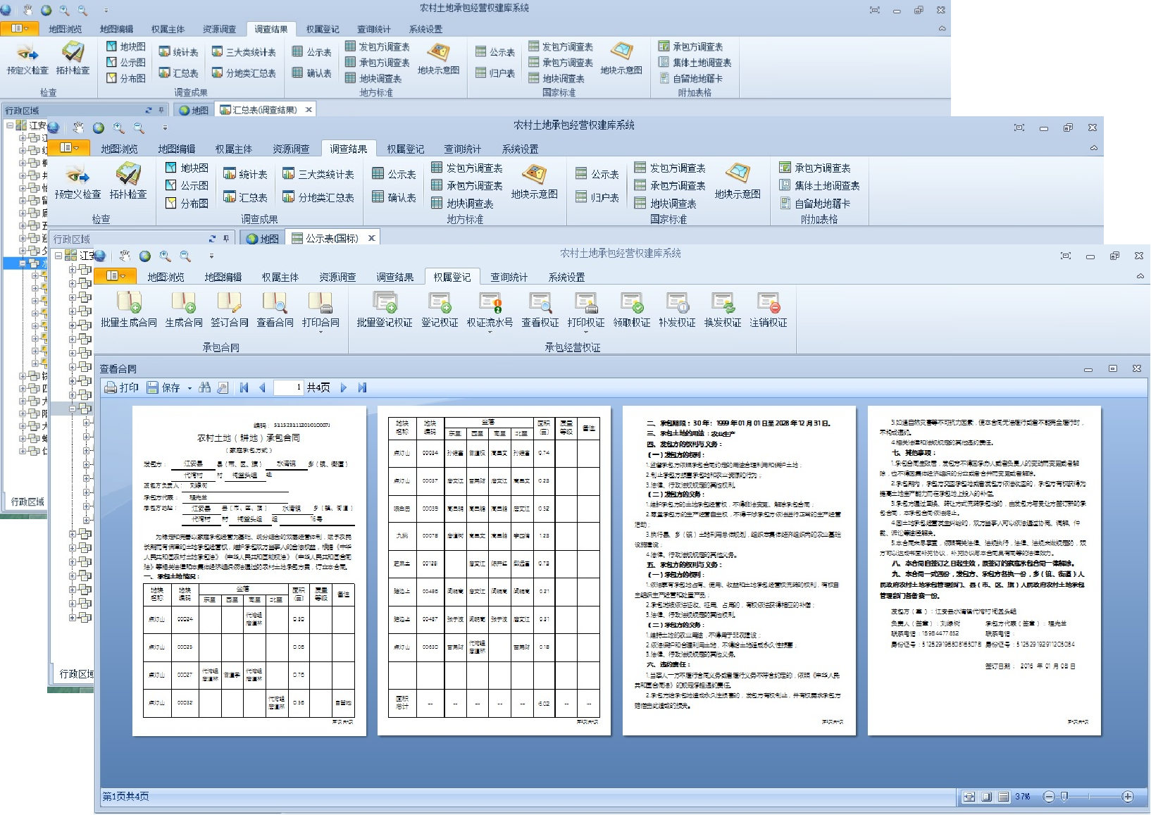Jump to last page using the end arrow
Viewport: 1151px width, 815px height.
[x=362, y=387]
